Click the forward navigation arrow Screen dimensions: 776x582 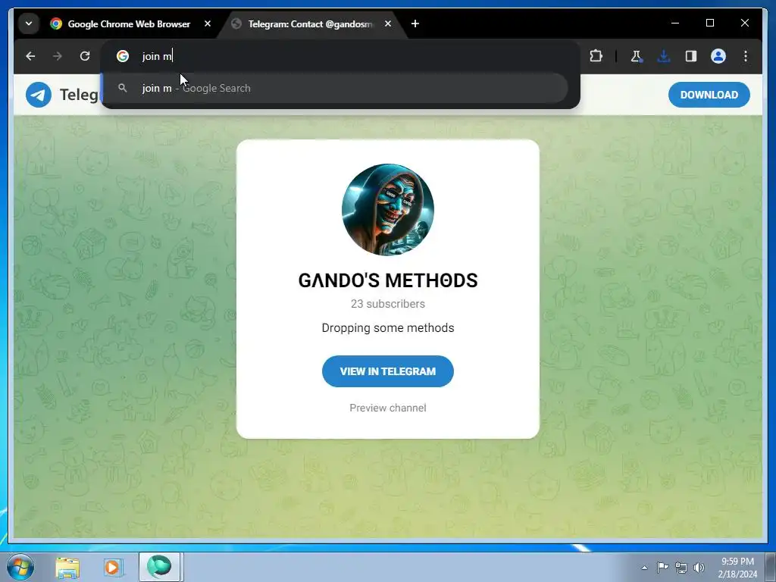tap(58, 56)
